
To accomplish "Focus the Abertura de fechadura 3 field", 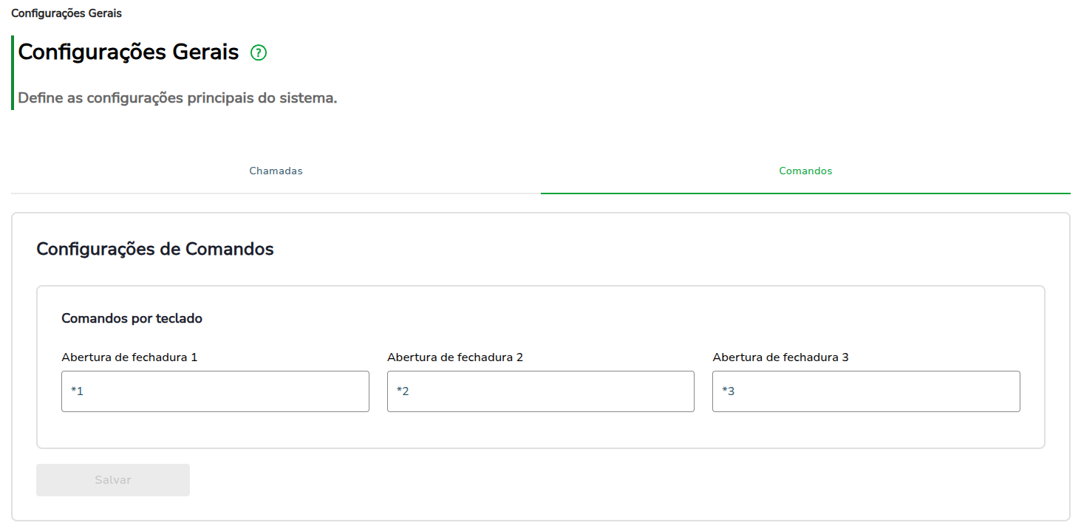I will point(866,391).
